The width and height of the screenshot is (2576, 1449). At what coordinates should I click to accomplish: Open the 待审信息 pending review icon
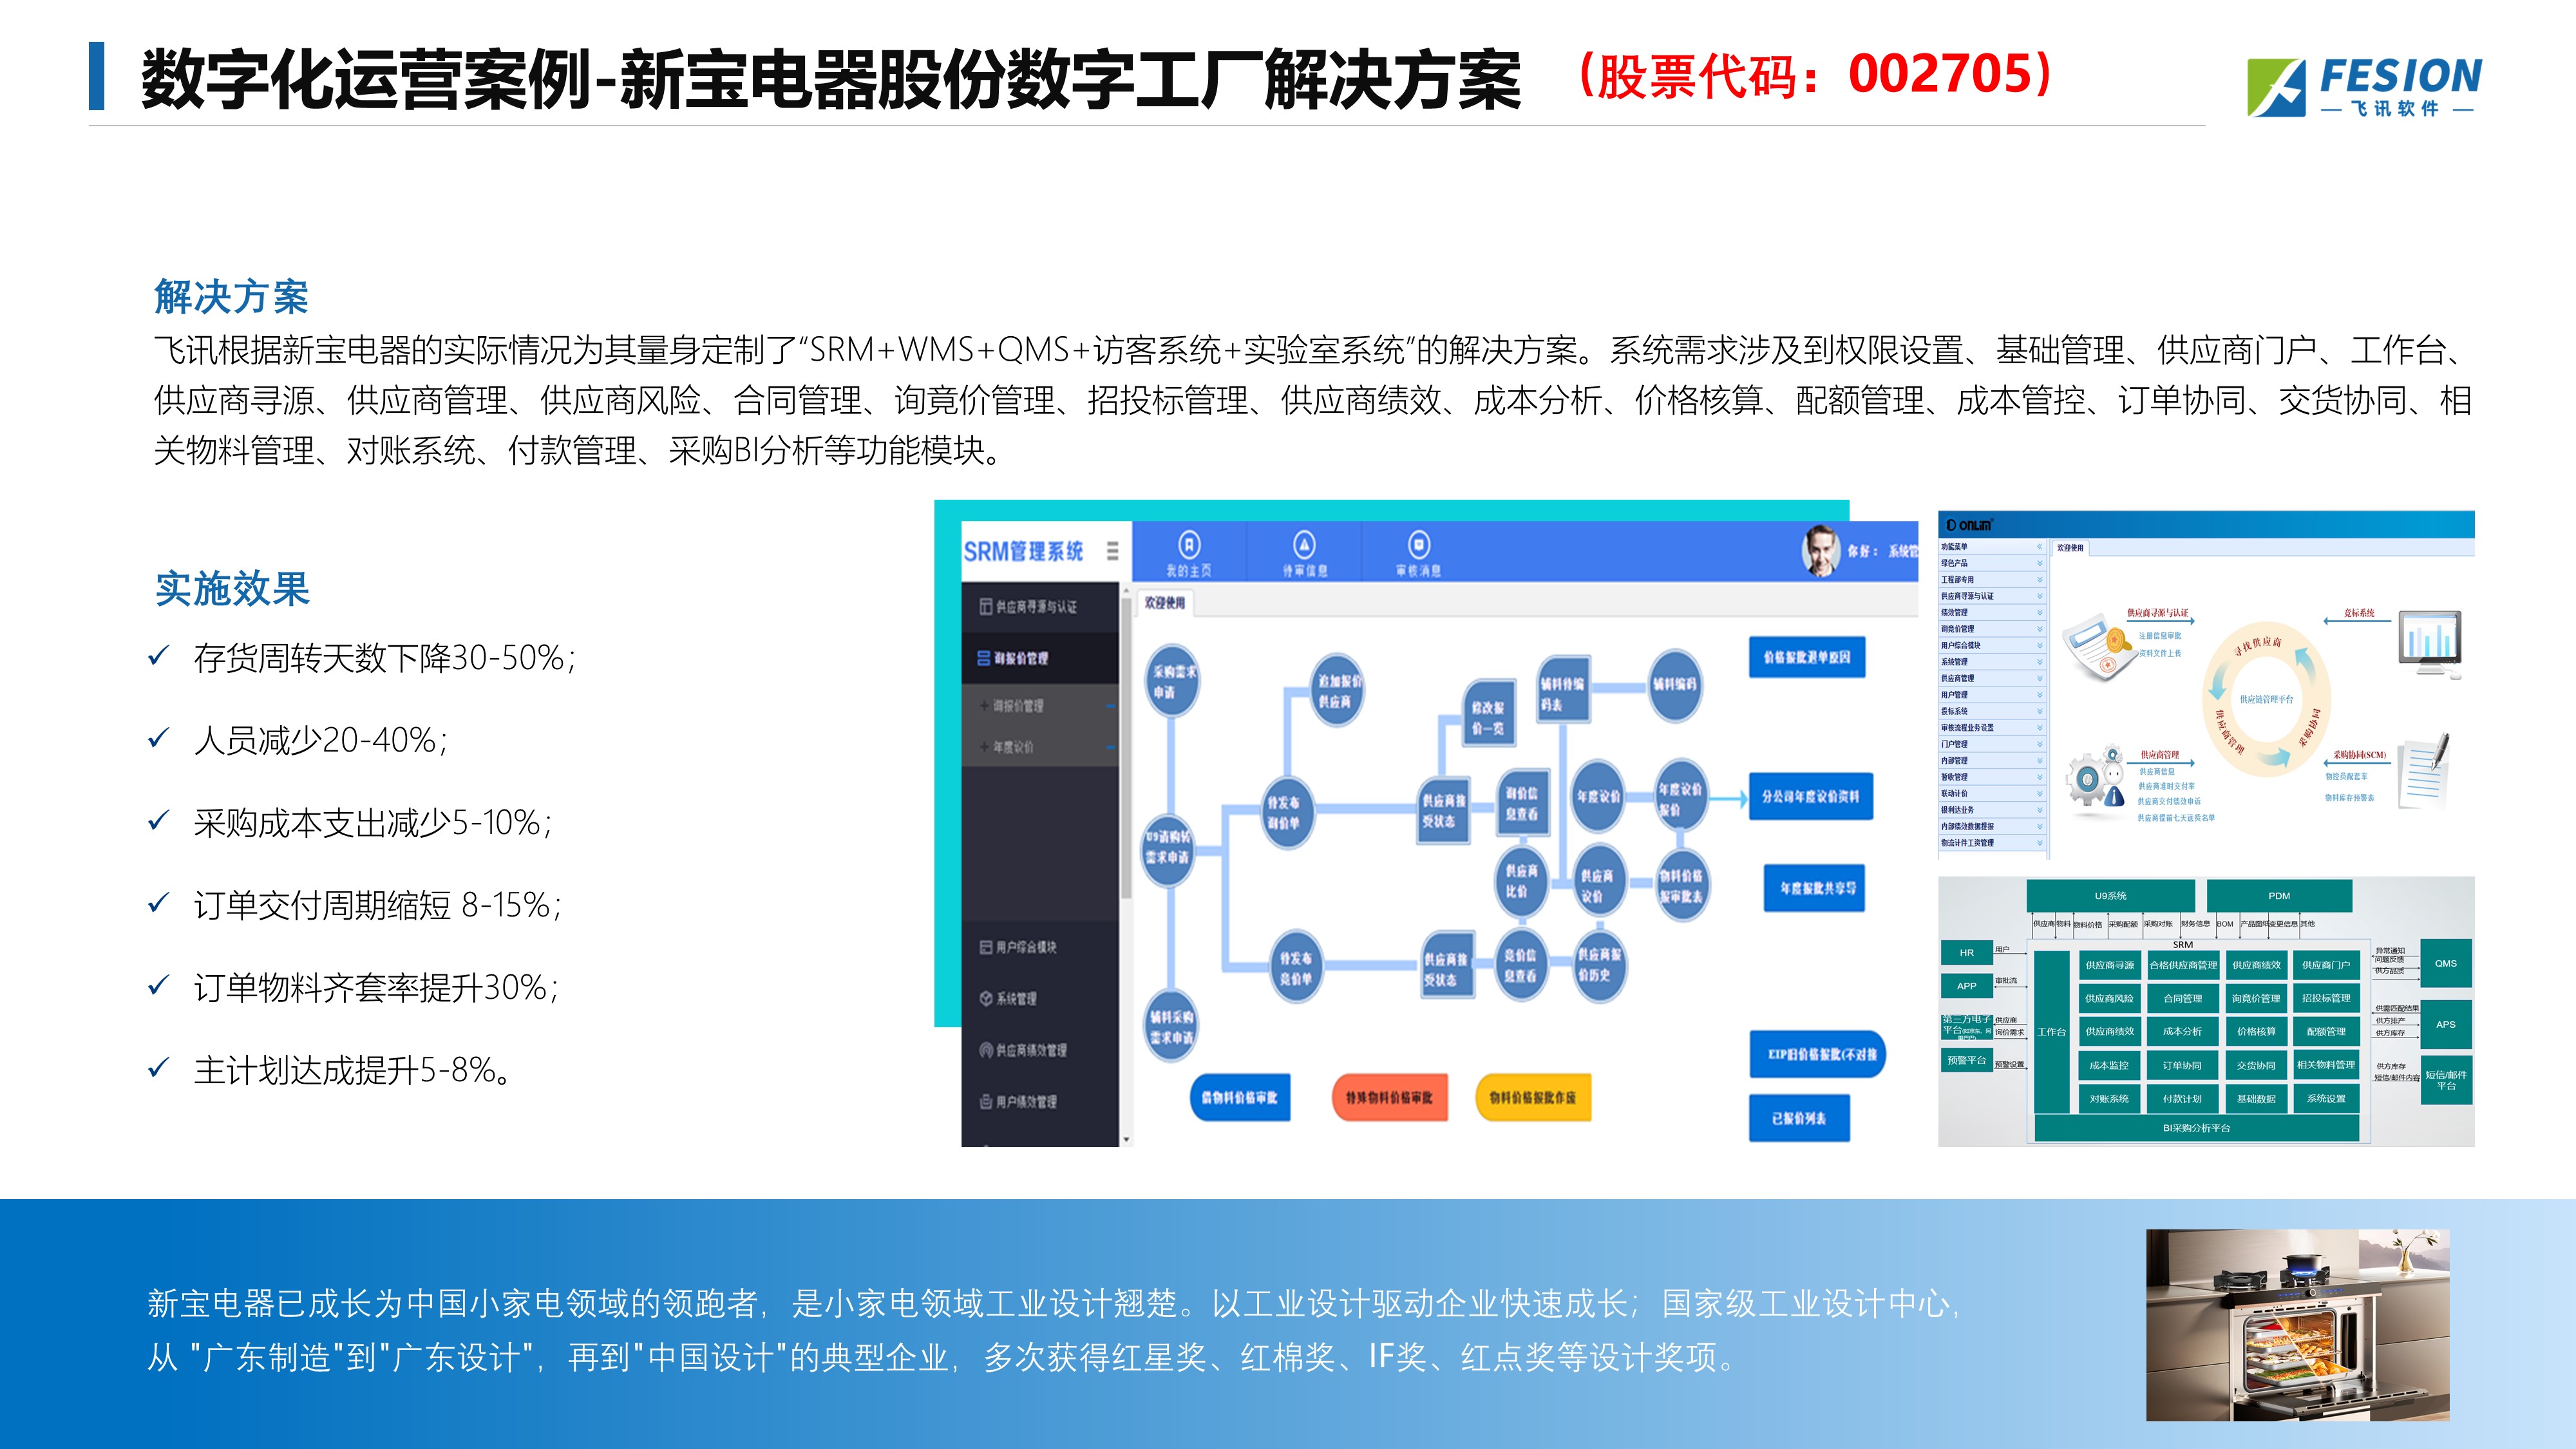pos(1304,544)
